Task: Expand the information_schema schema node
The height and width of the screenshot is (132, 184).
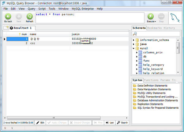Action: (133, 40)
